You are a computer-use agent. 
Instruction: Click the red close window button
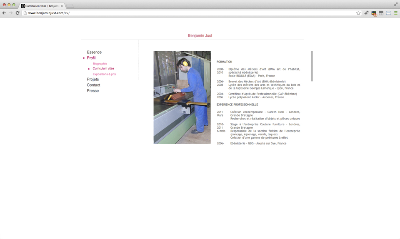[4, 5]
